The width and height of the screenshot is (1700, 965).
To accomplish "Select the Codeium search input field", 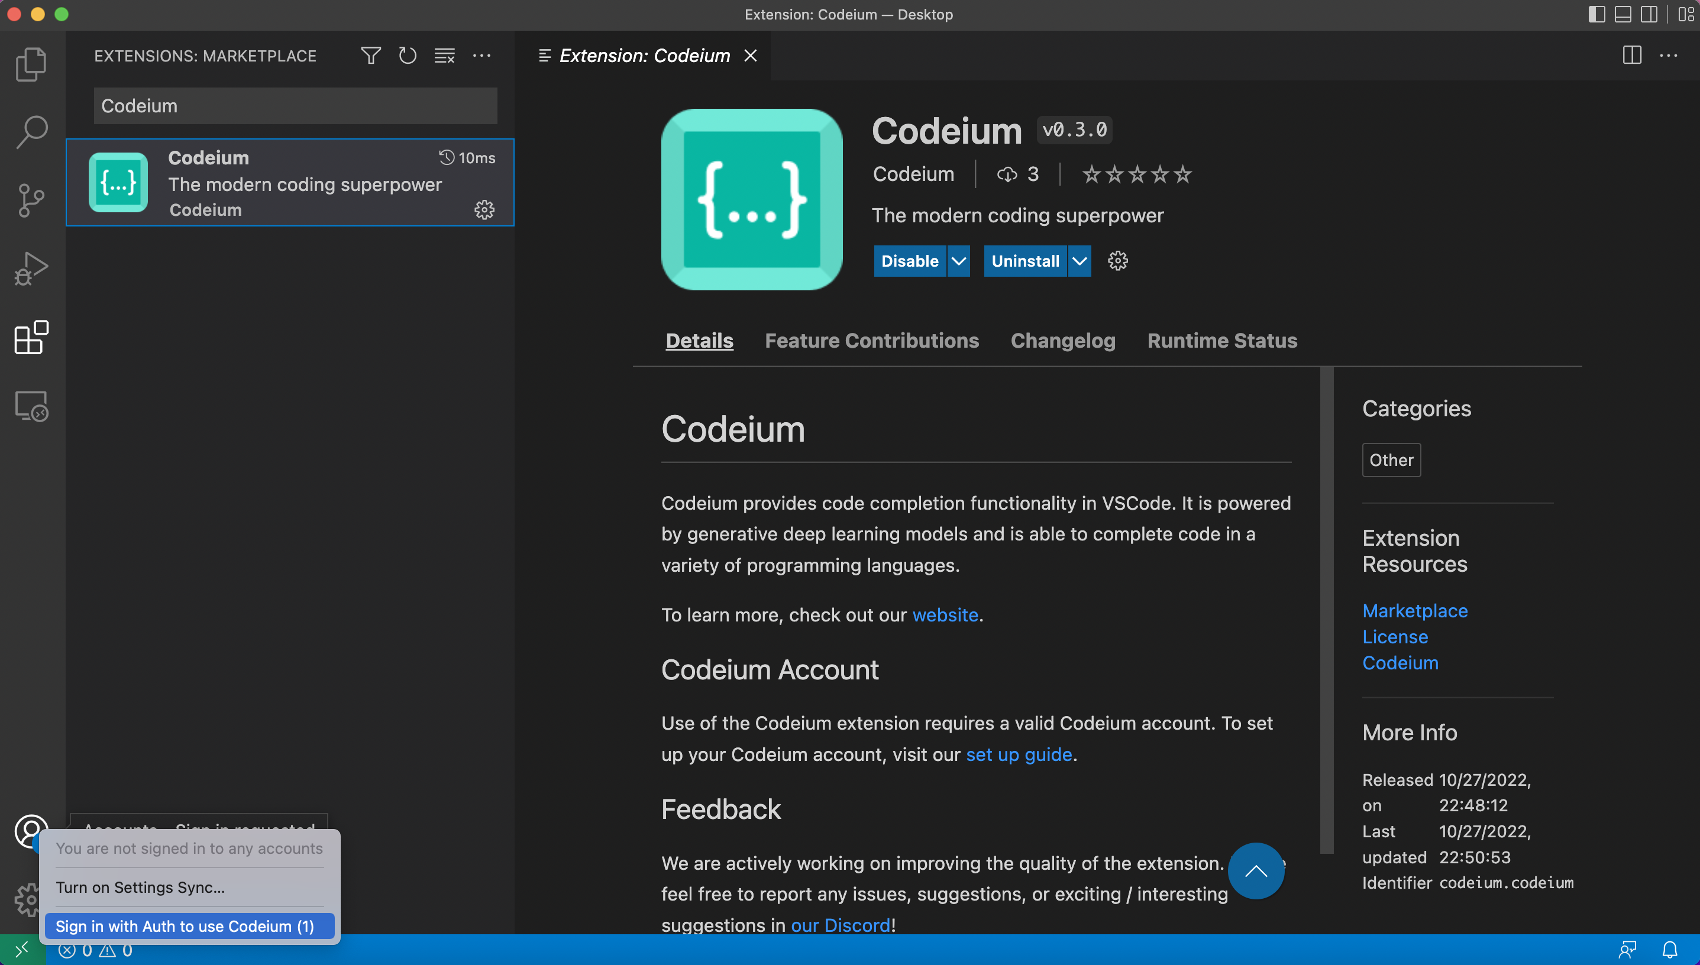I will click(294, 105).
